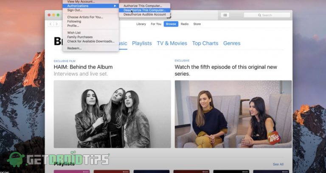Open the Genres section
This screenshot has height=173, width=326.
click(232, 43)
